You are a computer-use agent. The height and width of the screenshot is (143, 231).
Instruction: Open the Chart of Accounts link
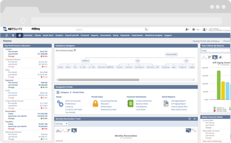click(73, 101)
